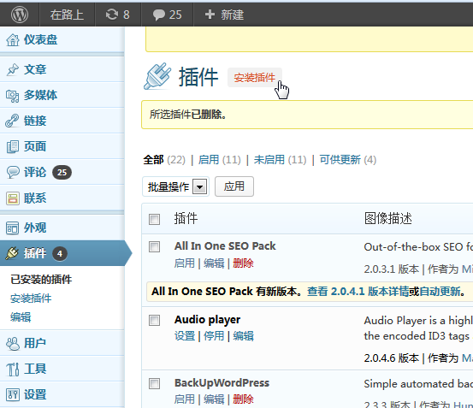Click 编辑 under All In One SEO Pack
The width and height of the screenshot is (473, 408).
214,263
